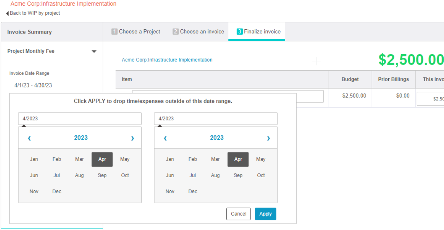Switch to Choose an invoice step
444x230 pixels.
(198, 31)
